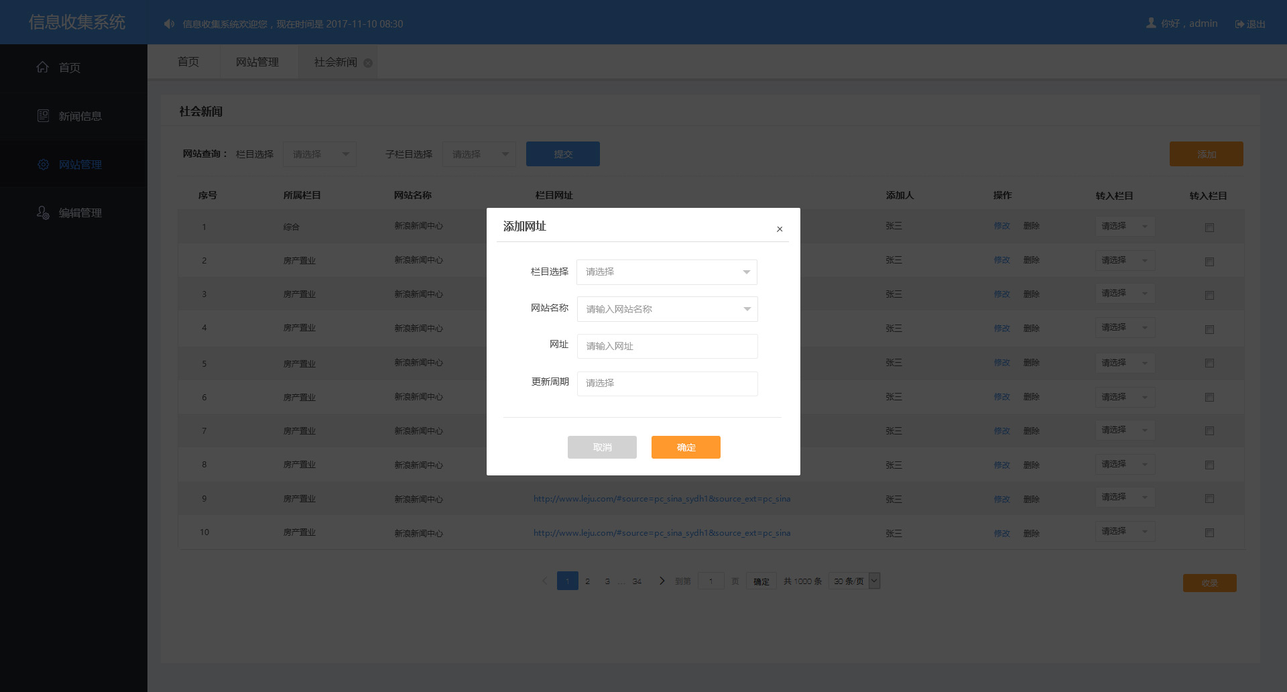Open the 栏目选择 filter dropdown in 网站查询
The height and width of the screenshot is (692, 1287).
[x=320, y=154]
